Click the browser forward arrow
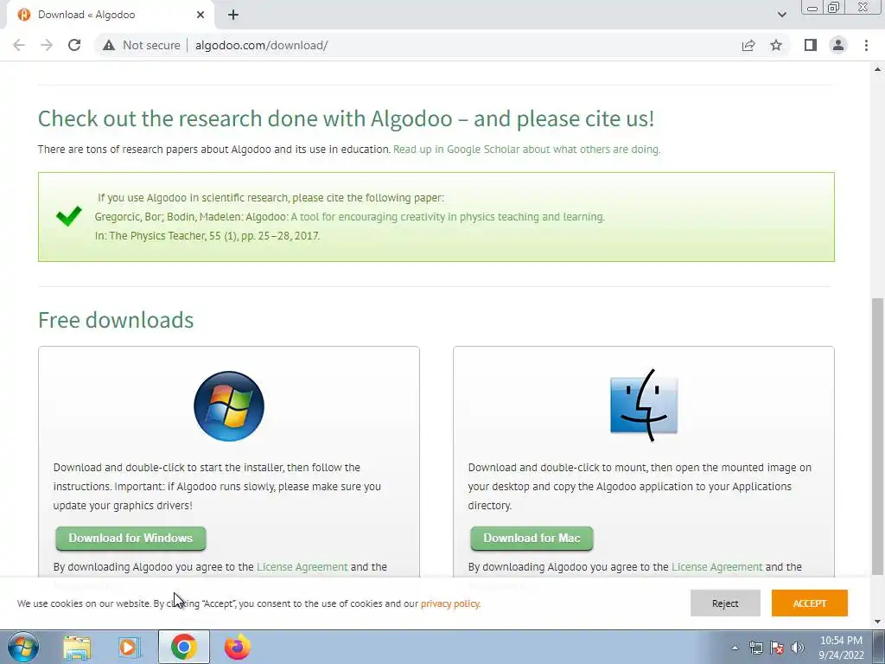 (x=47, y=45)
